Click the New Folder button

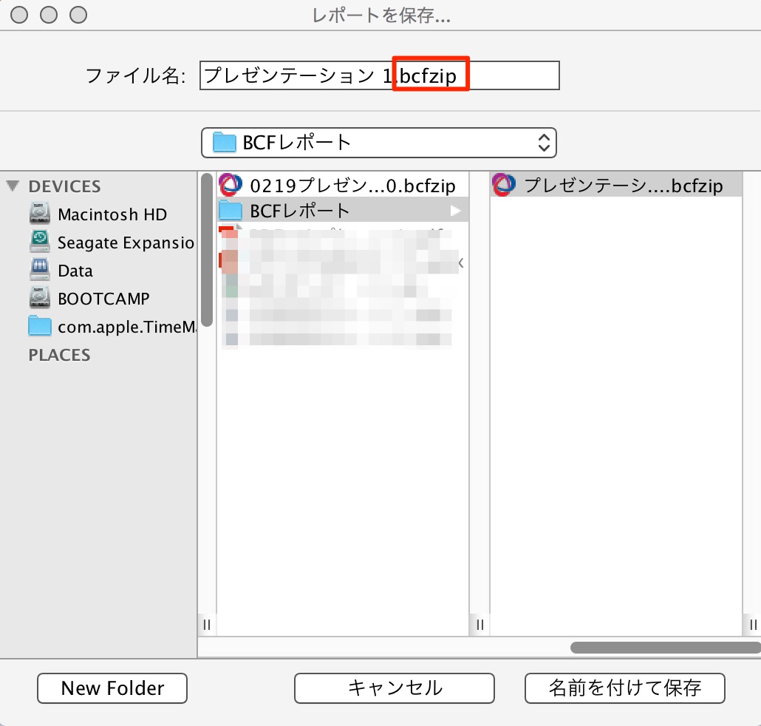pos(112,688)
